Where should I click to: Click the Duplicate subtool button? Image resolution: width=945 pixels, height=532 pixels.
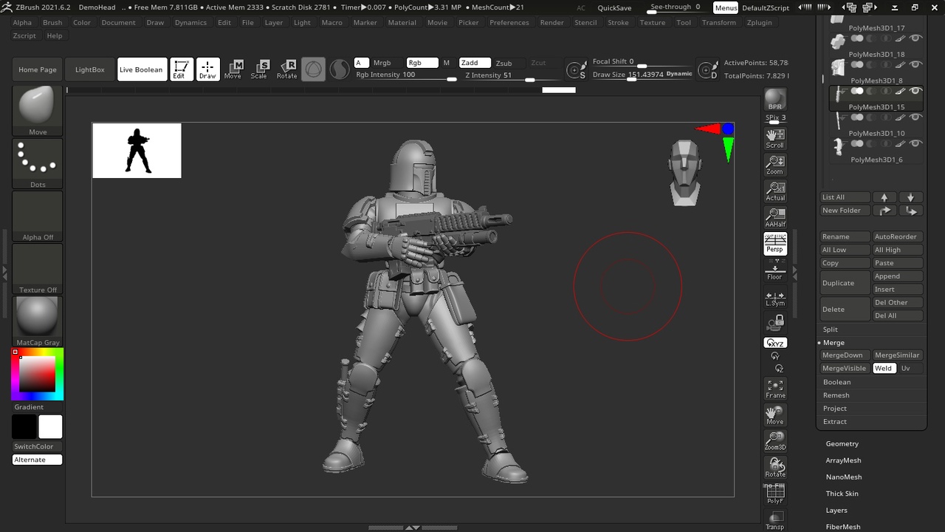tap(845, 283)
